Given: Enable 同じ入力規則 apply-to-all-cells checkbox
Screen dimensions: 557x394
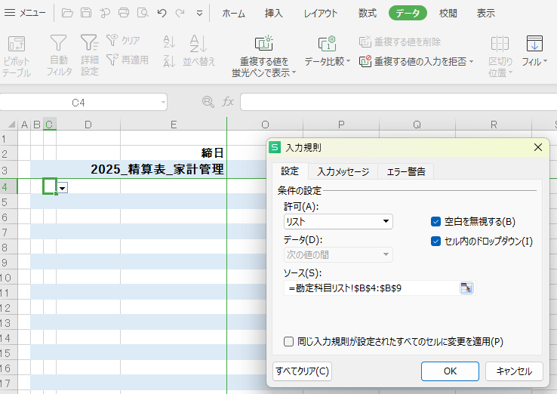Looking at the screenshot, I should pos(289,342).
